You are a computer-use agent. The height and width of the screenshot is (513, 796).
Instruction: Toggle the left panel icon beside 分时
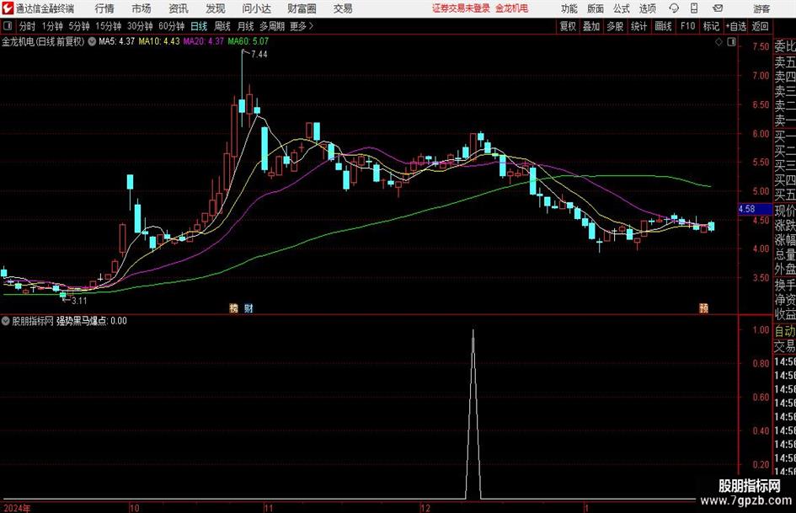(8, 26)
